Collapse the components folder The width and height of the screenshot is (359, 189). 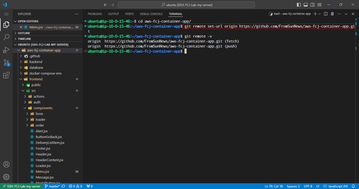click(48, 108)
